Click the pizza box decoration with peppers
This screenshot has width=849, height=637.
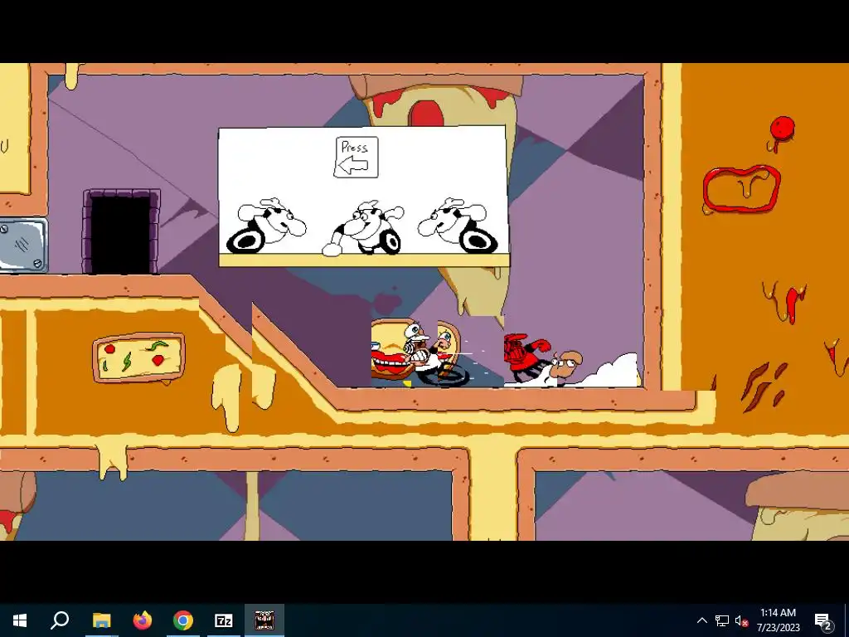[138, 358]
